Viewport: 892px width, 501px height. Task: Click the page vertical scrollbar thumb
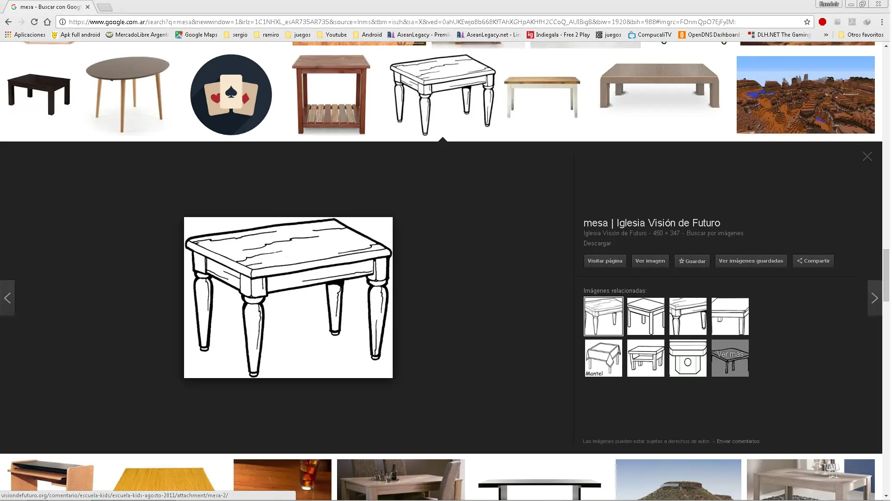click(x=886, y=275)
